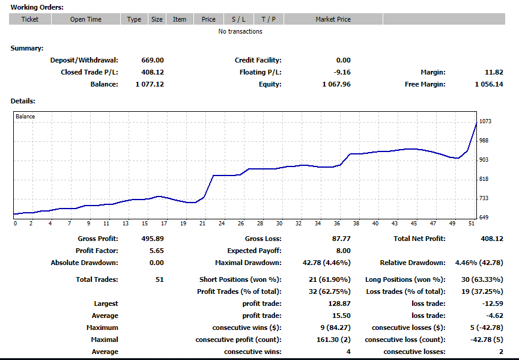Click the "No transactions" row text

tap(240, 31)
